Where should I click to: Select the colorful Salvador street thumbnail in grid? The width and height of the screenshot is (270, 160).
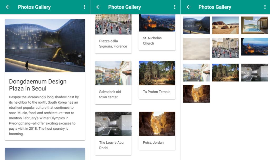click(x=196, y=72)
